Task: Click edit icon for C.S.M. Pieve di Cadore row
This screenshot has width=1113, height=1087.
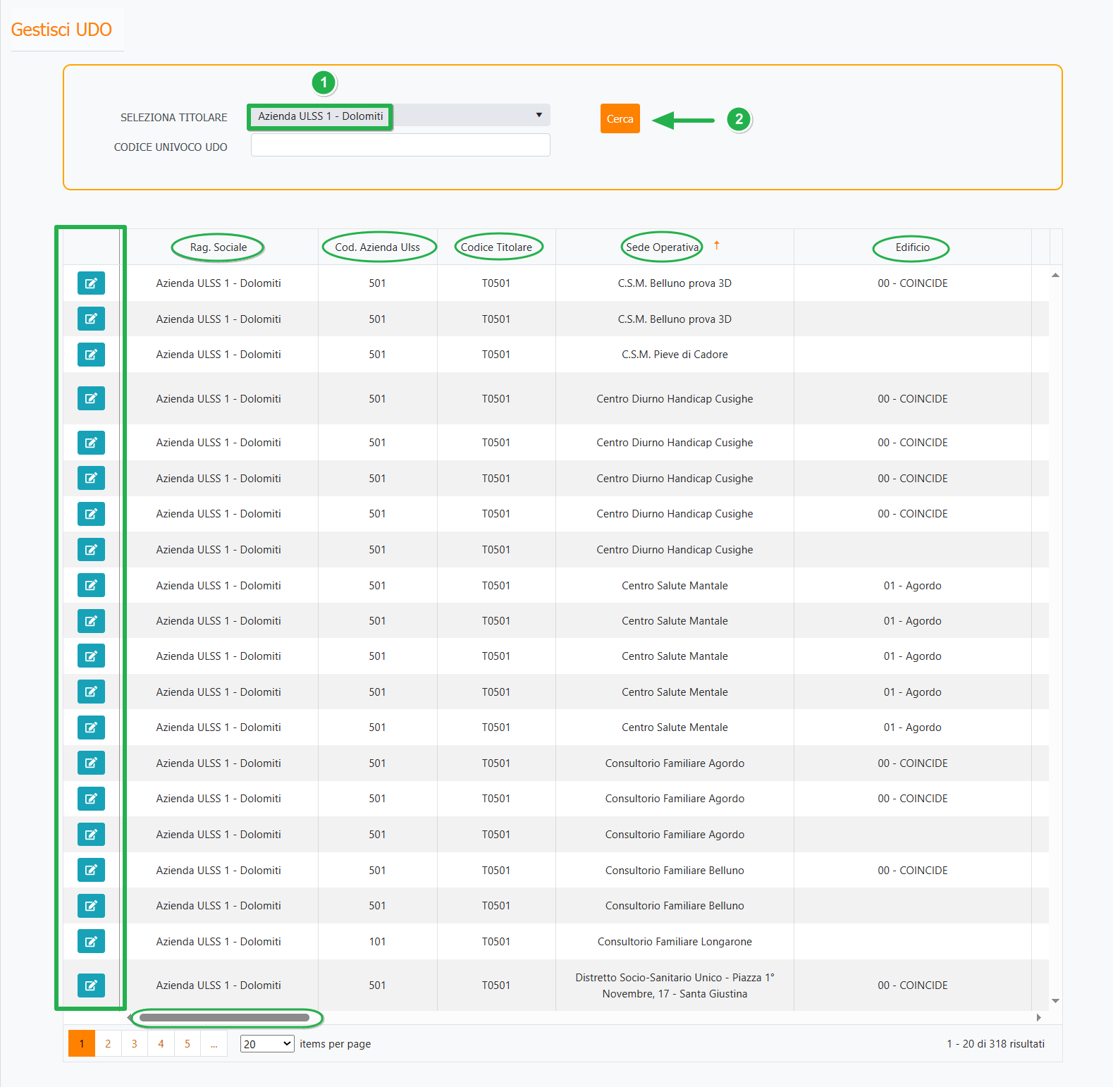Action: tap(91, 355)
